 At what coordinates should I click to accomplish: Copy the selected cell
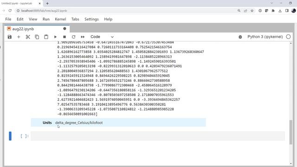(37, 37)
